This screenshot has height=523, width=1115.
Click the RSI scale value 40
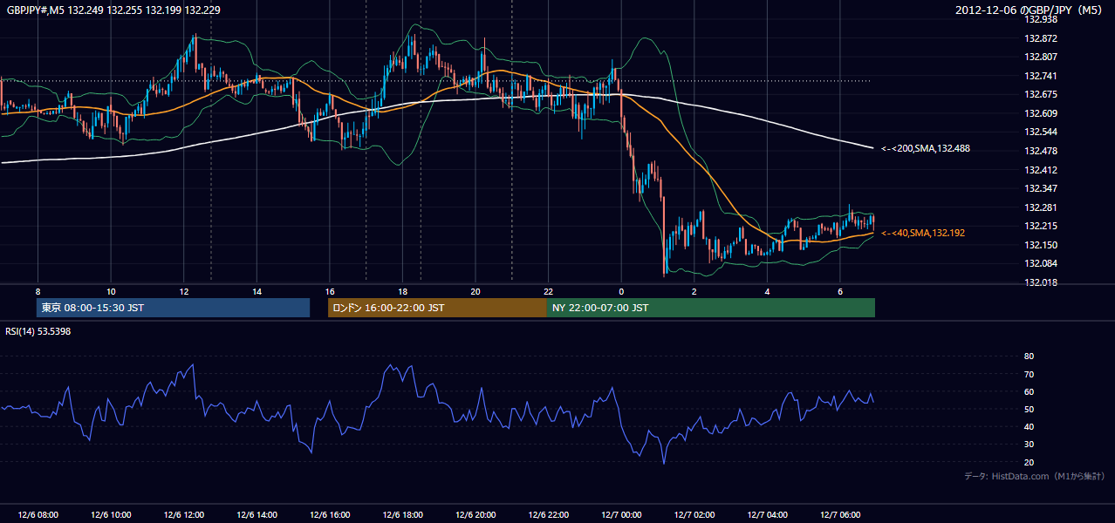click(x=1029, y=426)
